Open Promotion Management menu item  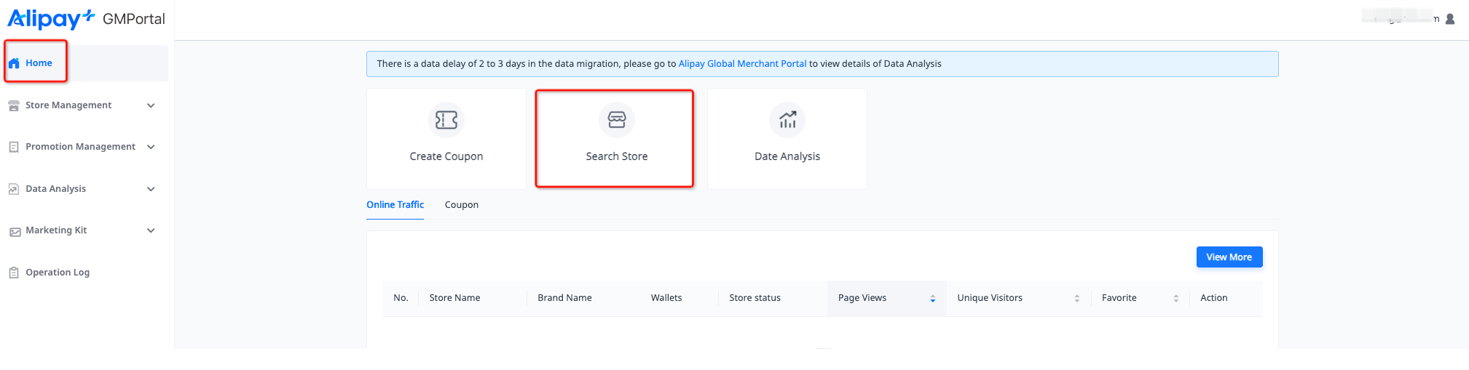[x=84, y=147]
